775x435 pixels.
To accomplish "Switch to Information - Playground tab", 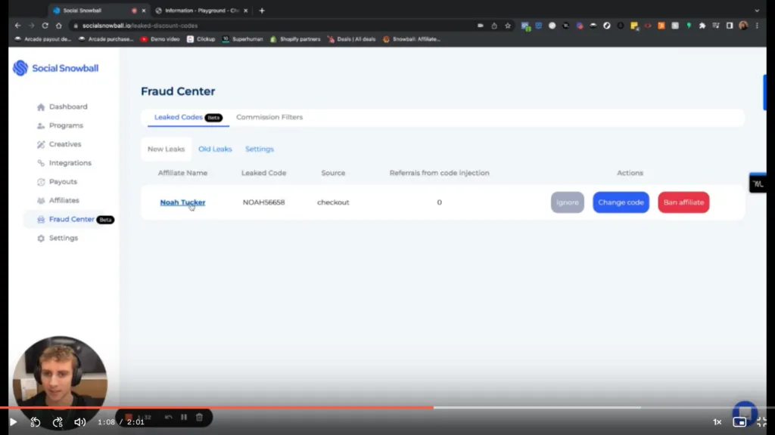I will (201, 11).
